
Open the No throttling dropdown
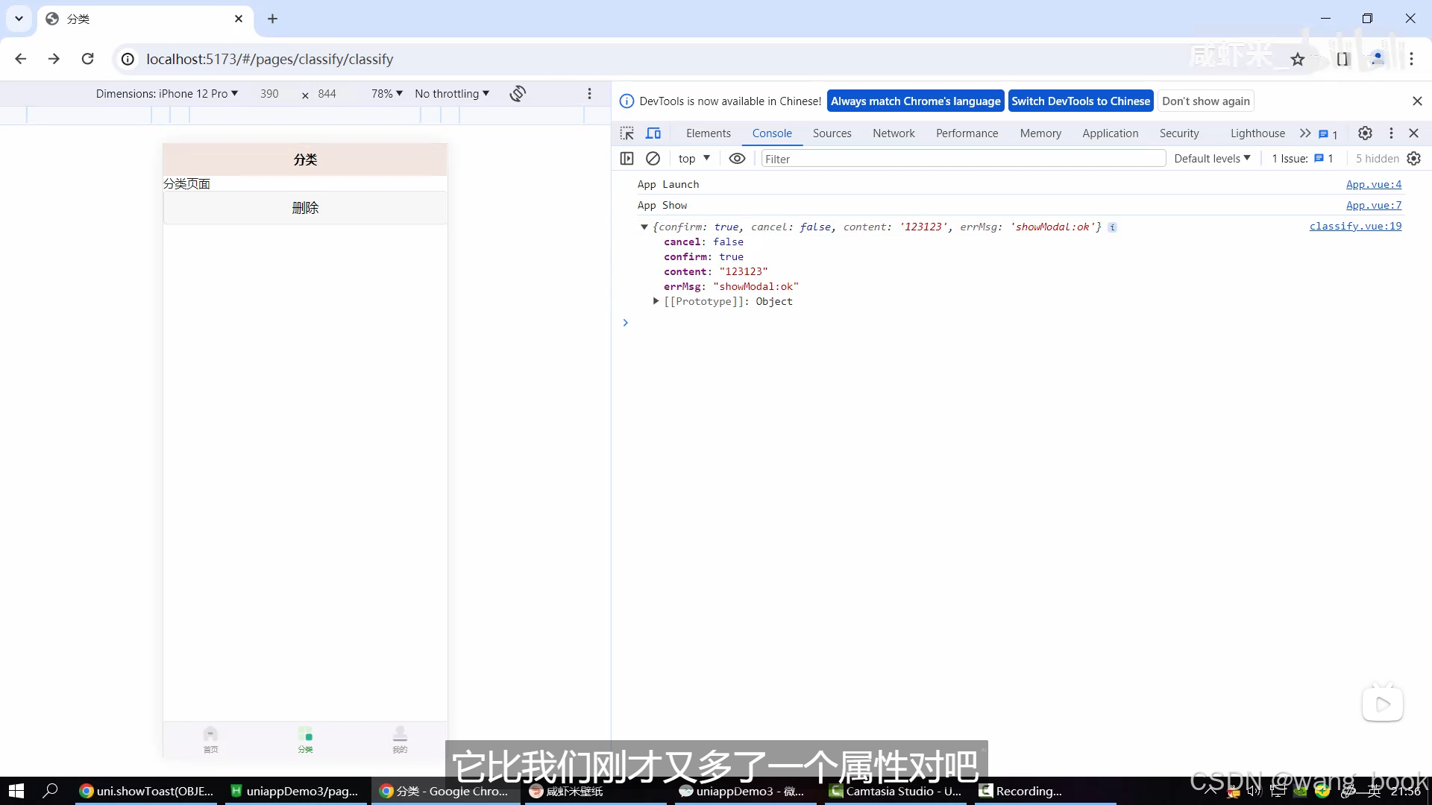452,93
